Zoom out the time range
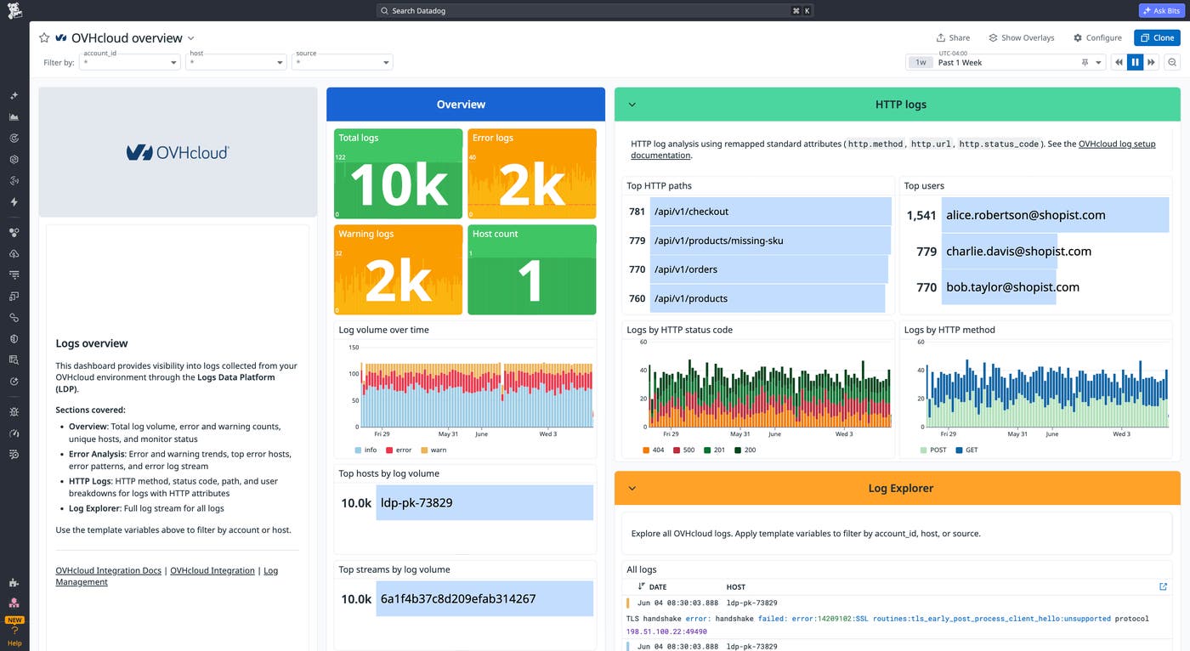The width and height of the screenshot is (1190, 651). 1172,62
